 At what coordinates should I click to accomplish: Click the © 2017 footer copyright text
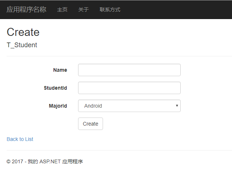(x=15, y=161)
